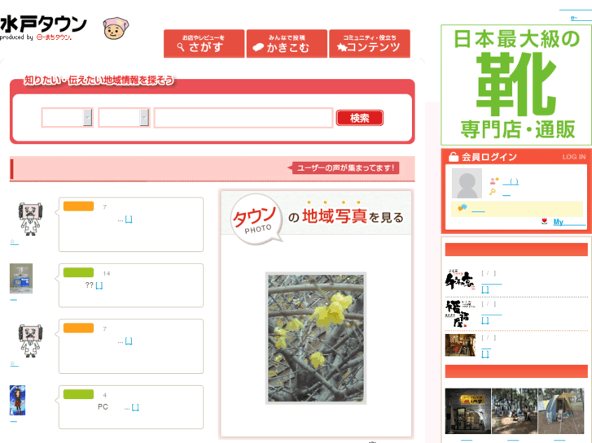The height and width of the screenshot is (443, 592).
Task: Open the コンテンツ community menu tab
Action: pos(370,44)
